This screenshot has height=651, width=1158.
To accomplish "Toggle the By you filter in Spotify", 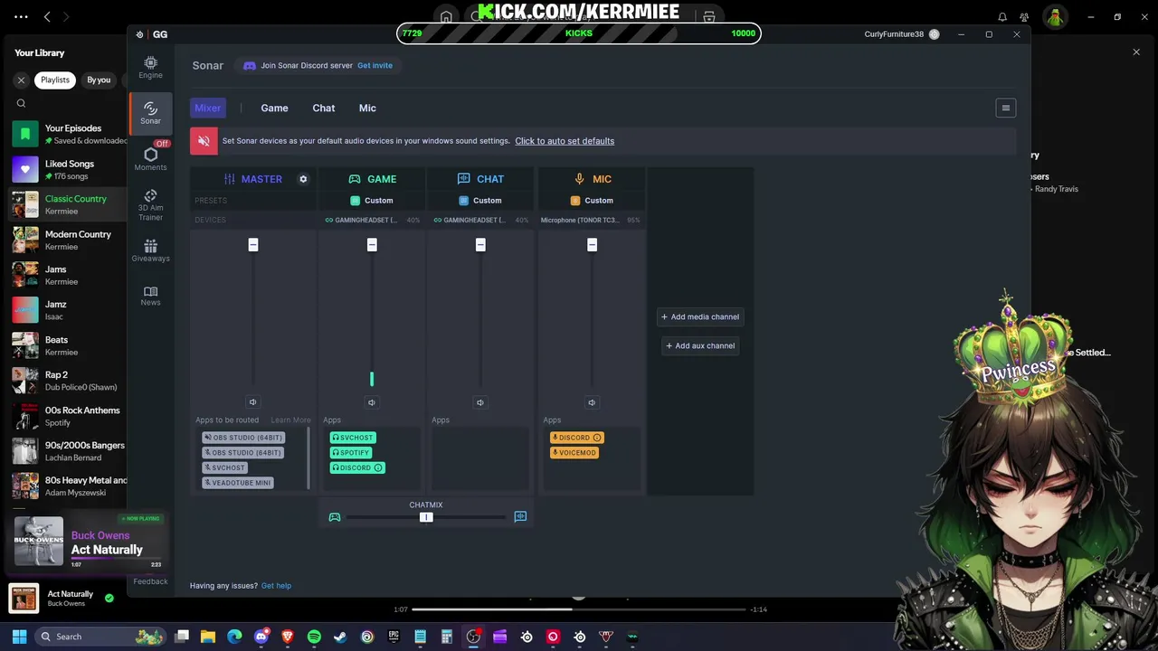I will pos(99,80).
